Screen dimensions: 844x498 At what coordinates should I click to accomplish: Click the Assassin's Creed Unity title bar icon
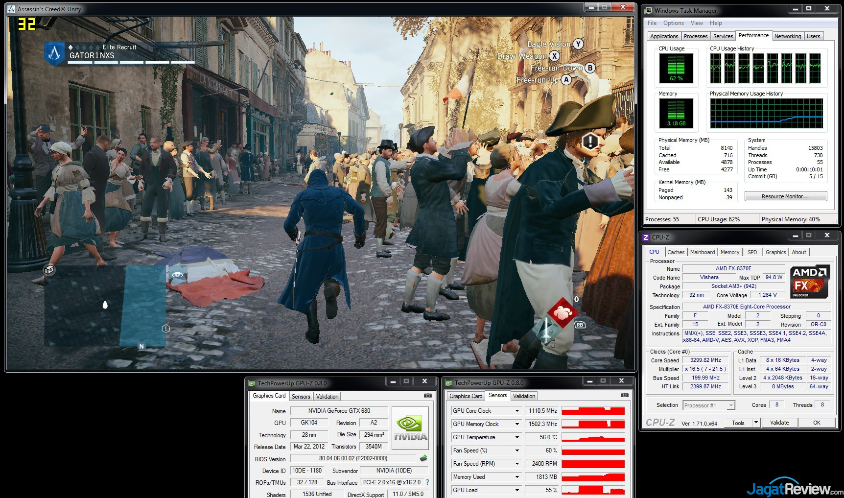point(11,9)
